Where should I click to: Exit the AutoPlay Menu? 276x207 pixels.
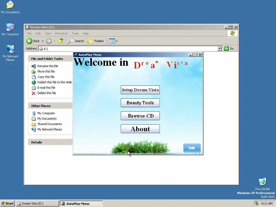click(192, 148)
